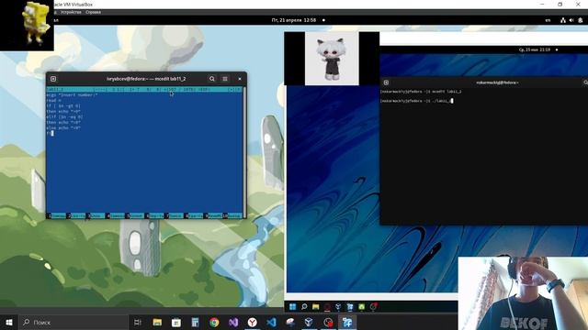Open Calculator from the taskbar
Image resolution: width=588 pixels, height=330 pixels.
195,322
